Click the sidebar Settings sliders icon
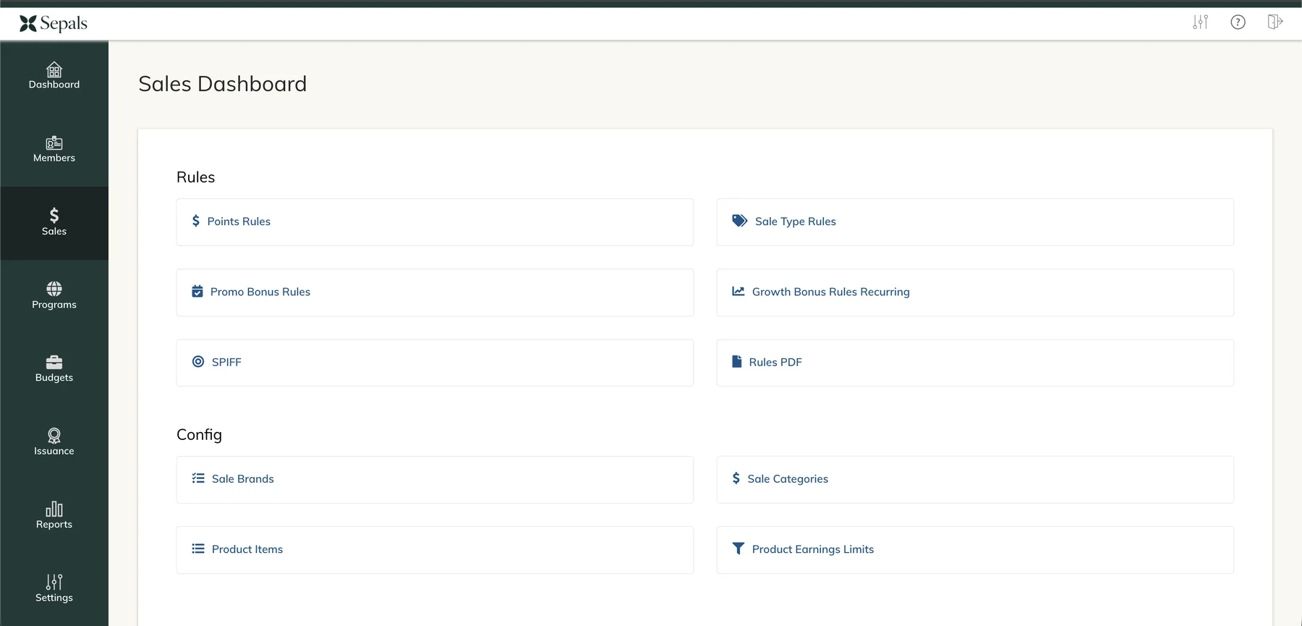 pos(54,582)
